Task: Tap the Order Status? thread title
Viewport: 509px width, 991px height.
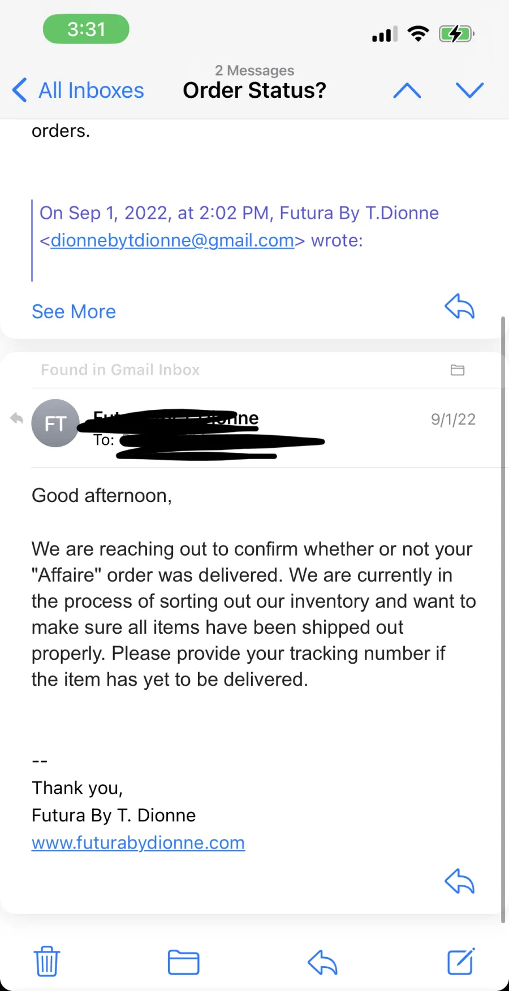Action: click(255, 90)
